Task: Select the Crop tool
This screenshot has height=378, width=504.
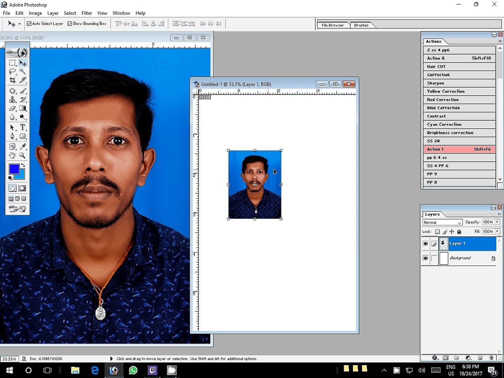Action: (13, 80)
